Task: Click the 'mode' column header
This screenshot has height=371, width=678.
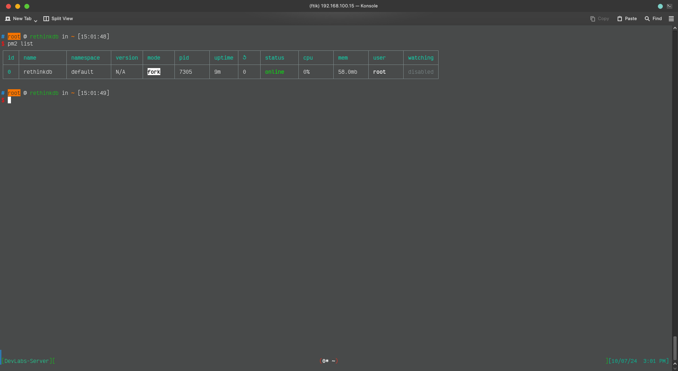Action: pyautogui.click(x=154, y=58)
